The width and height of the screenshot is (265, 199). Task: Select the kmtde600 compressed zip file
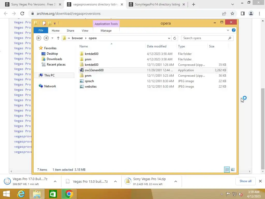click(x=91, y=65)
